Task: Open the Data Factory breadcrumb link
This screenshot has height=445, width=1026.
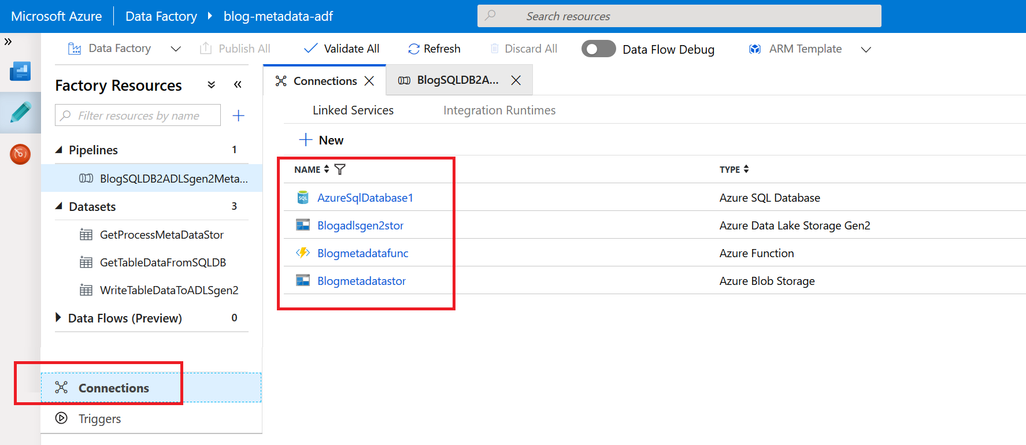Action: pos(161,16)
